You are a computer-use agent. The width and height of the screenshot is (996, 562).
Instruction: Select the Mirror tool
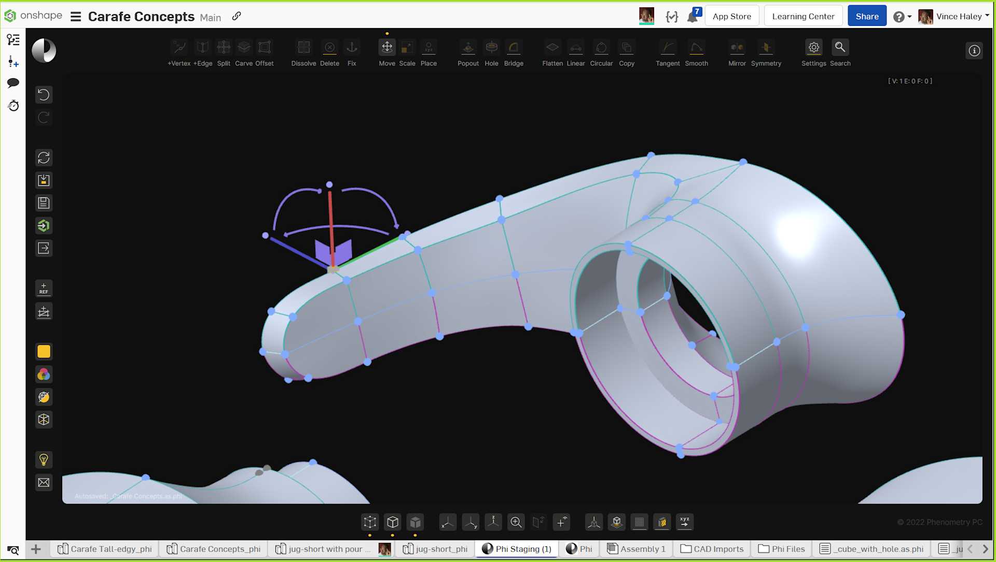737,48
